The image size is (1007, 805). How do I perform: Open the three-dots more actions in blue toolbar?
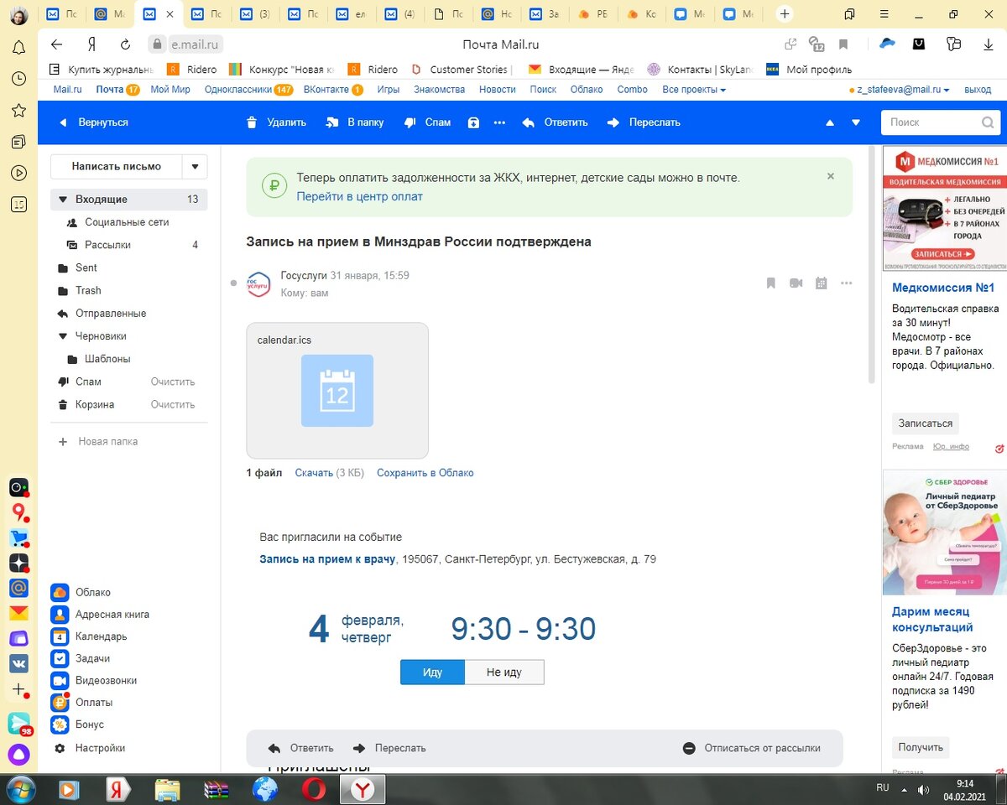[x=500, y=122]
